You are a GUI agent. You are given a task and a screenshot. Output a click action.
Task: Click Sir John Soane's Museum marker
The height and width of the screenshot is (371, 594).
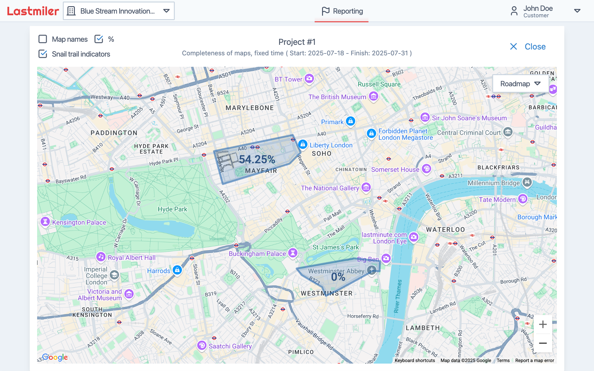tap(425, 117)
